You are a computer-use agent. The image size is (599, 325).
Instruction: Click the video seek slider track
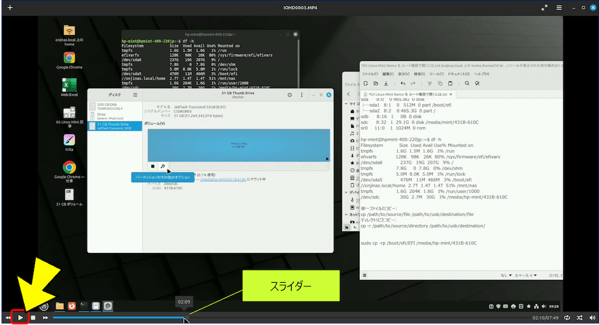pyautogui.click(x=117, y=317)
